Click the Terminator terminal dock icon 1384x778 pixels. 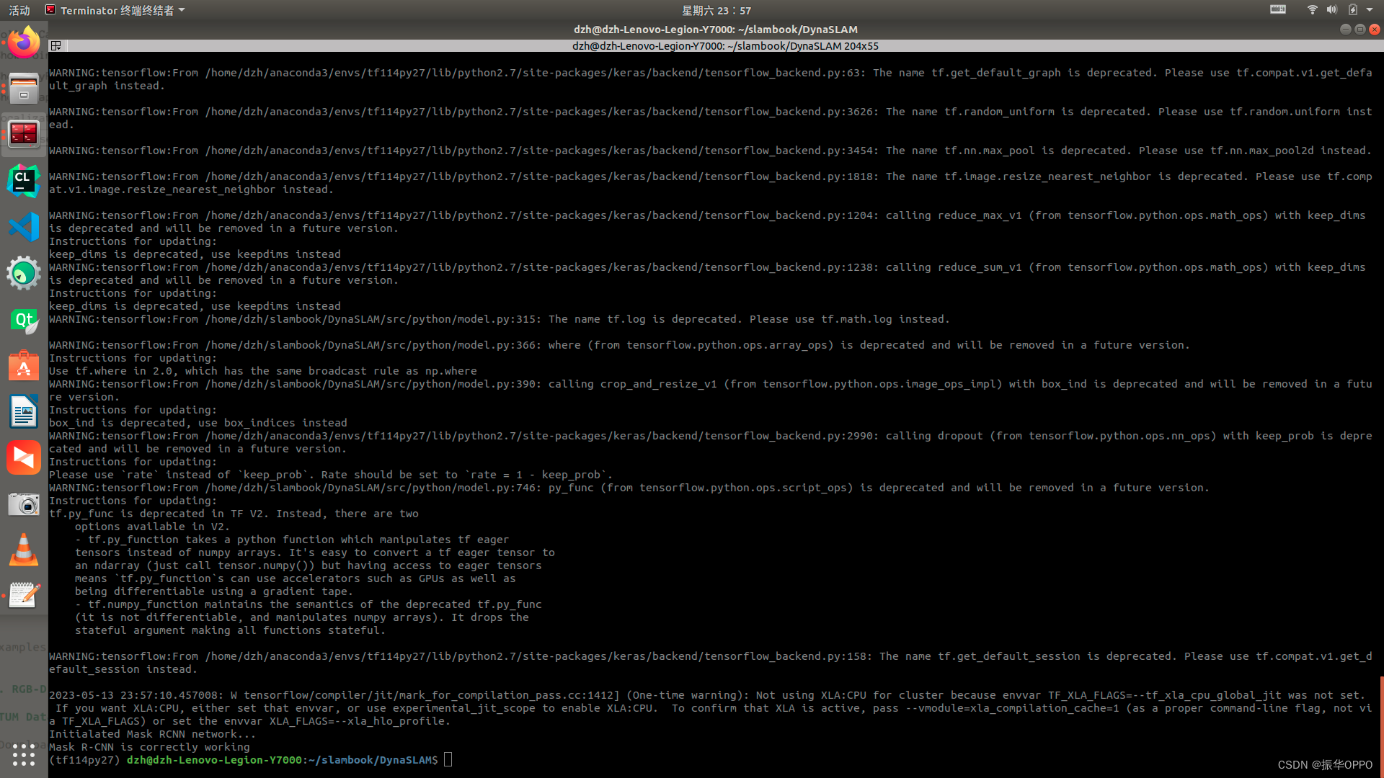click(24, 134)
